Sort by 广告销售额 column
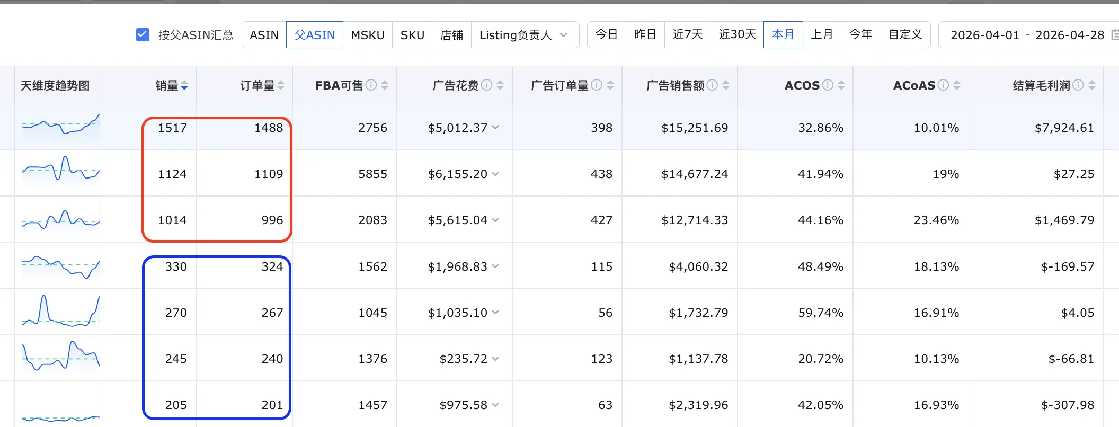The height and width of the screenshot is (427, 1119). click(x=726, y=85)
